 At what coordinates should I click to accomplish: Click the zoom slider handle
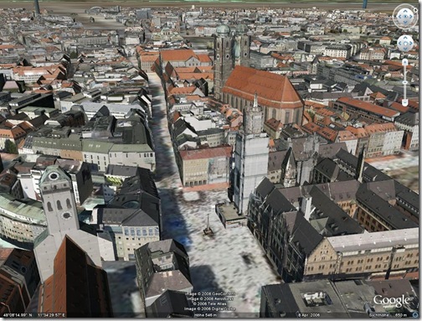pyautogui.click(x=405, y=82)
